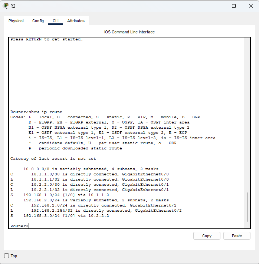Image resolution: width=259 pixels, height=264 pixels.
Task: Click the '* - candidate default' legend line
Action: tap(103, 143)
